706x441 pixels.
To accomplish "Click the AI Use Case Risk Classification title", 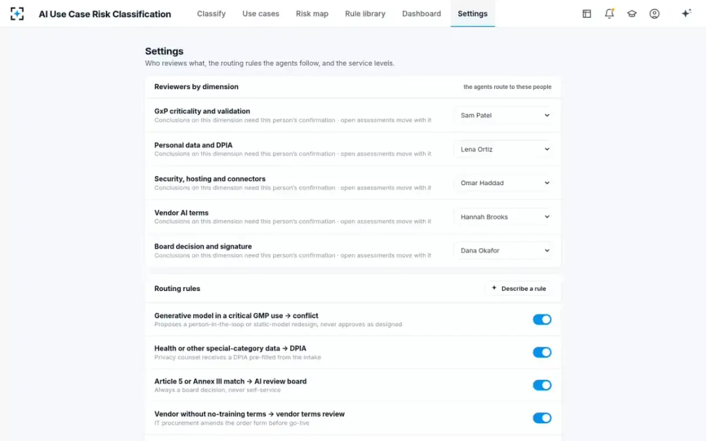I will click(x=105, y=14).
